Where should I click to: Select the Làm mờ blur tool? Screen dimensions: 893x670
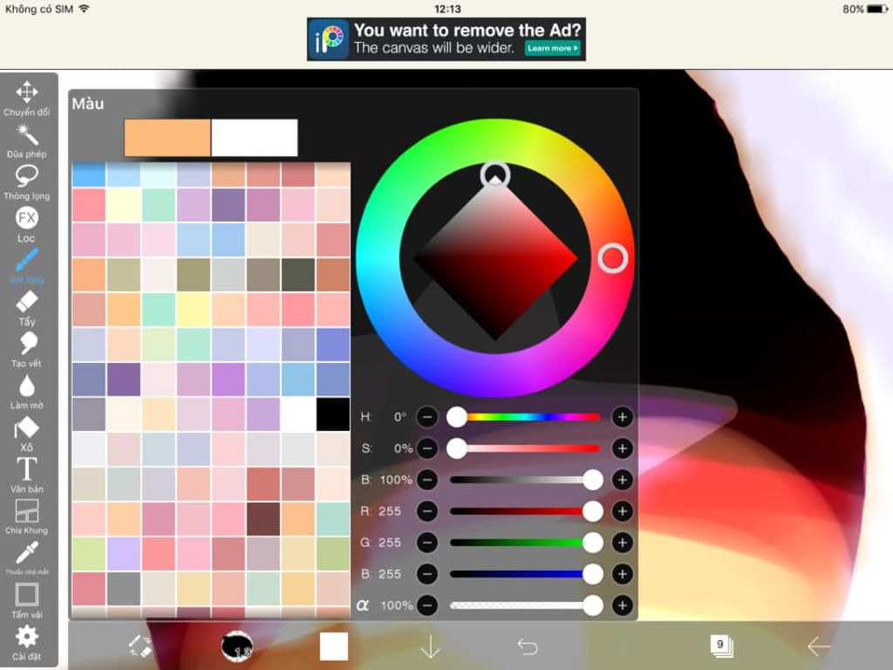[27, 392]
